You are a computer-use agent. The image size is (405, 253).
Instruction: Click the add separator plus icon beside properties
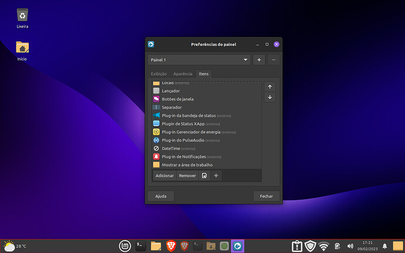pyautogui.click(x=216, y=176)
